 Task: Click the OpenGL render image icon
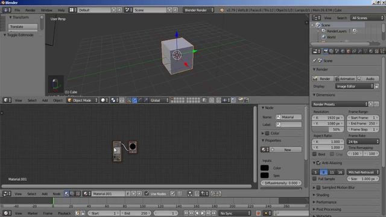[241, 100]
